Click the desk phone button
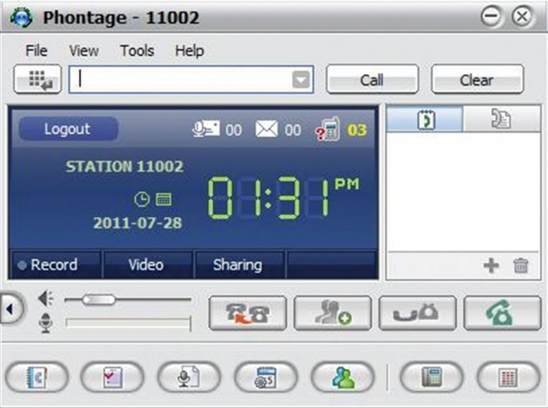 pos(432,377)
